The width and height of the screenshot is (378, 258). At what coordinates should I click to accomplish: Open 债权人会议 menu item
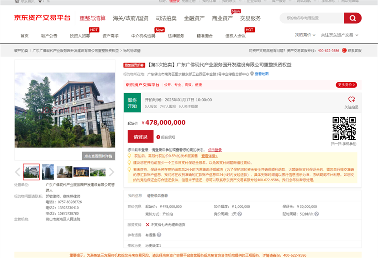click(x=235, y=36)
